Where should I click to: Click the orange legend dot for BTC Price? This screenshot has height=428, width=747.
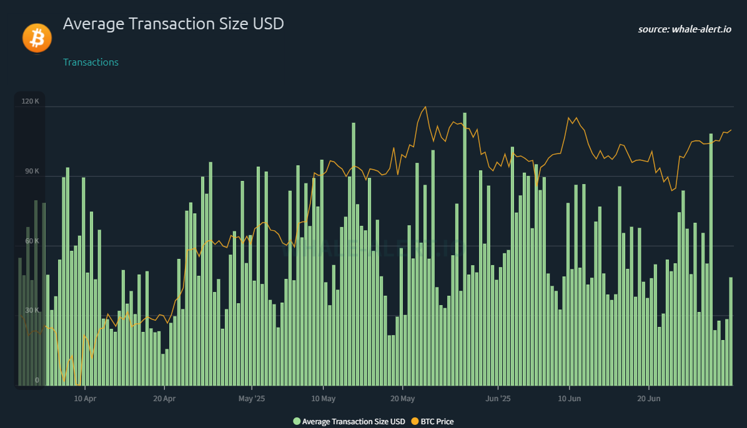(415, 422)
